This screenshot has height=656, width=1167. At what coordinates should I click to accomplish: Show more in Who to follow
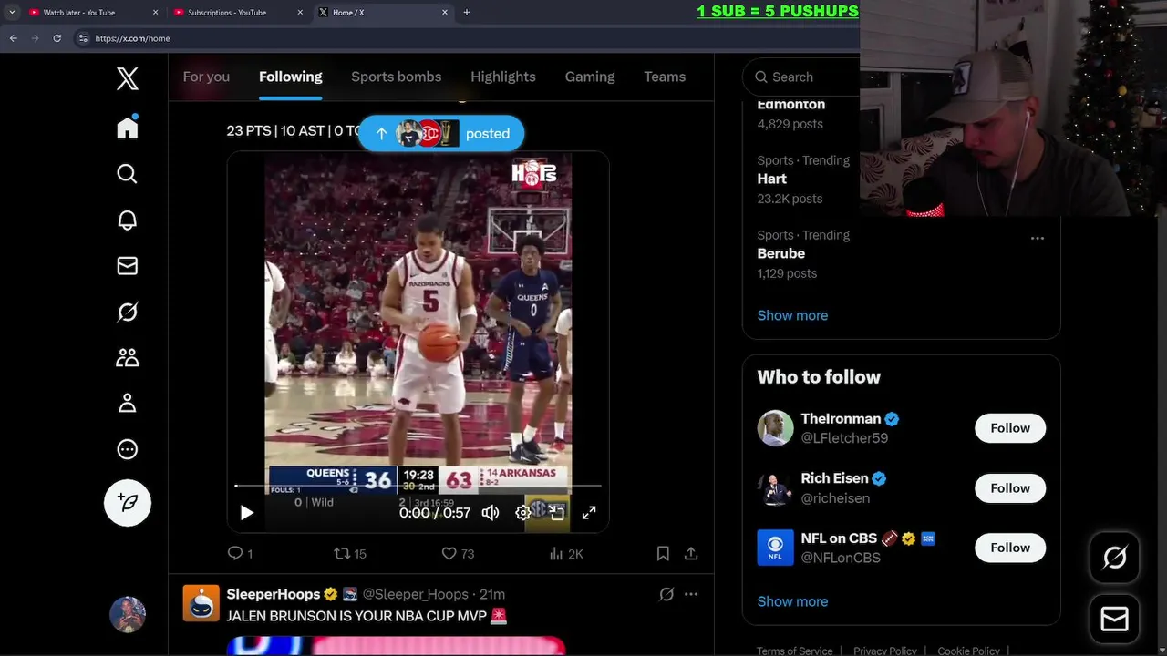tap(792, 601)
